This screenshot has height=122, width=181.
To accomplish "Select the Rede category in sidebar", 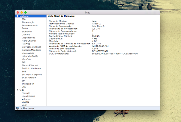I will pos(21,90).
